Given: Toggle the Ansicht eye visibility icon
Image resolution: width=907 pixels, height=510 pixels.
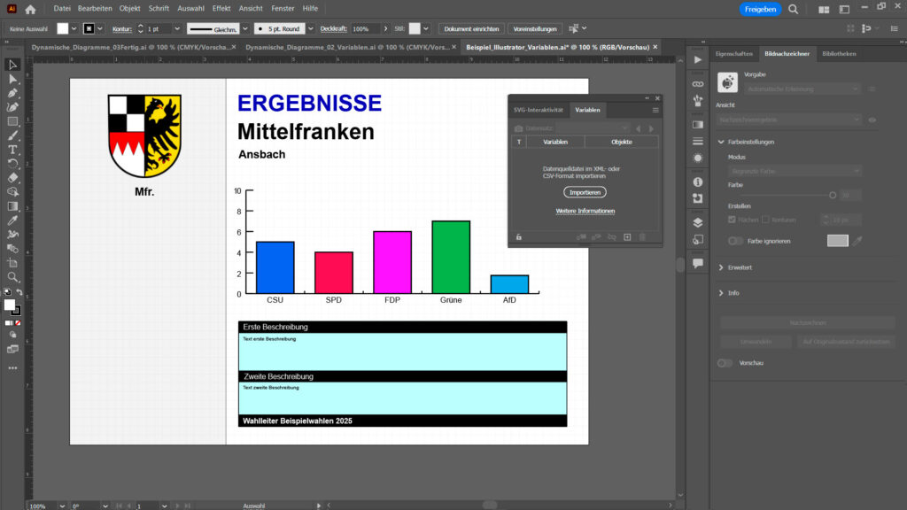Looking at the screenshot, I should [x=872, y=120].
